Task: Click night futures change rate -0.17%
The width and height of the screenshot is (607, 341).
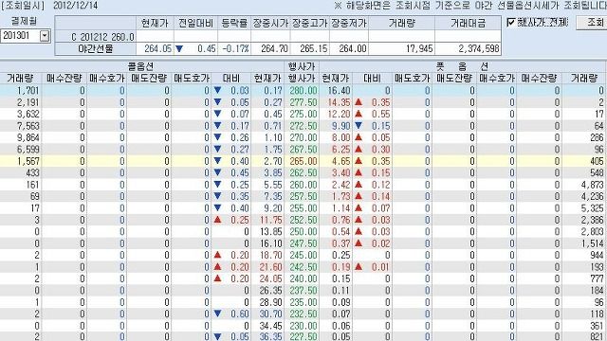Action: point(234,48)
